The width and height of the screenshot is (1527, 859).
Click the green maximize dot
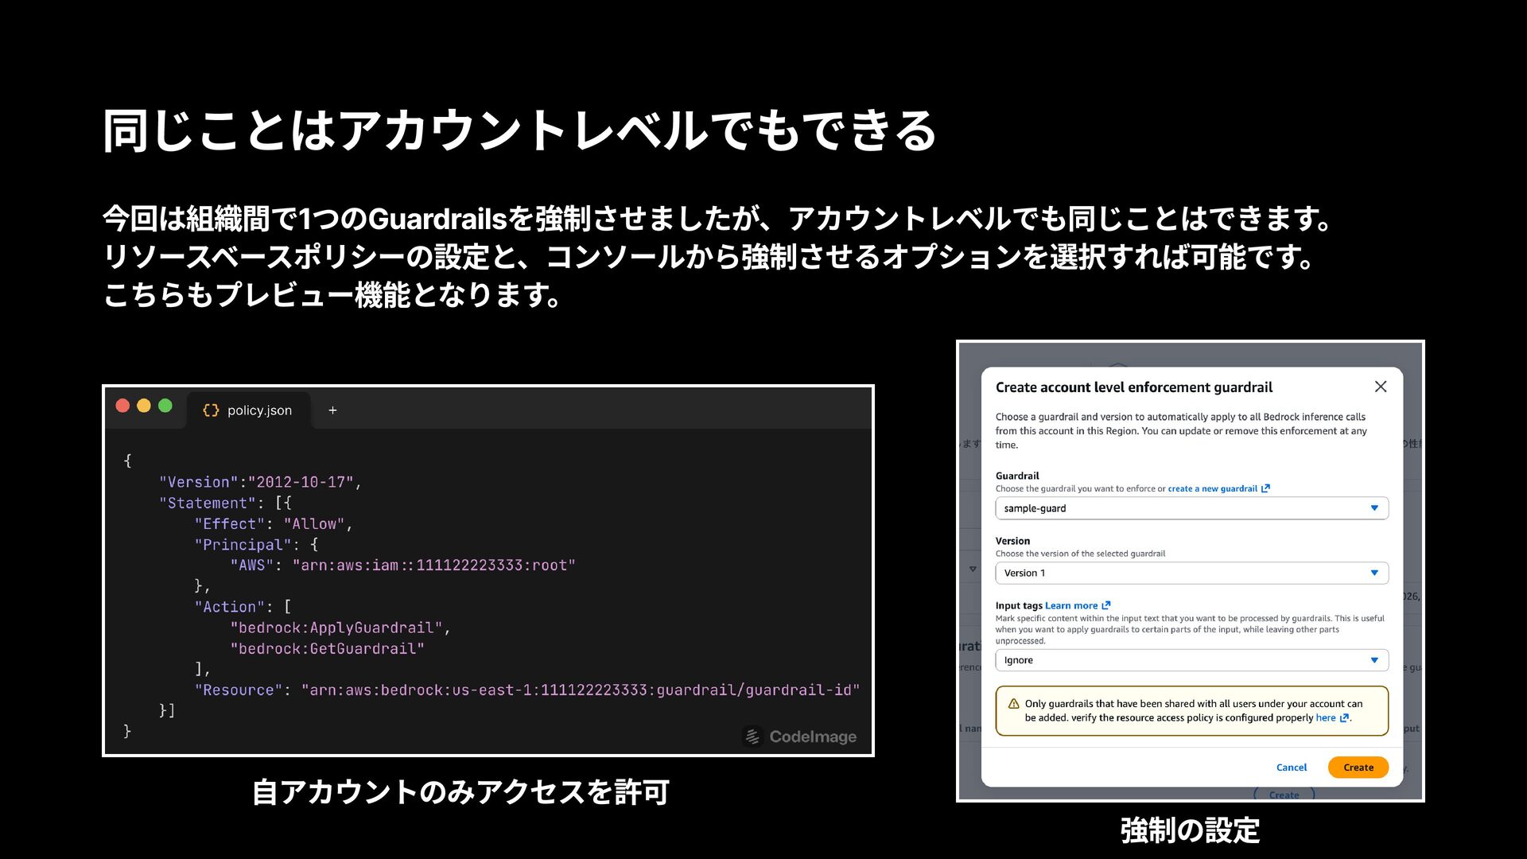[x=165, y=406]
